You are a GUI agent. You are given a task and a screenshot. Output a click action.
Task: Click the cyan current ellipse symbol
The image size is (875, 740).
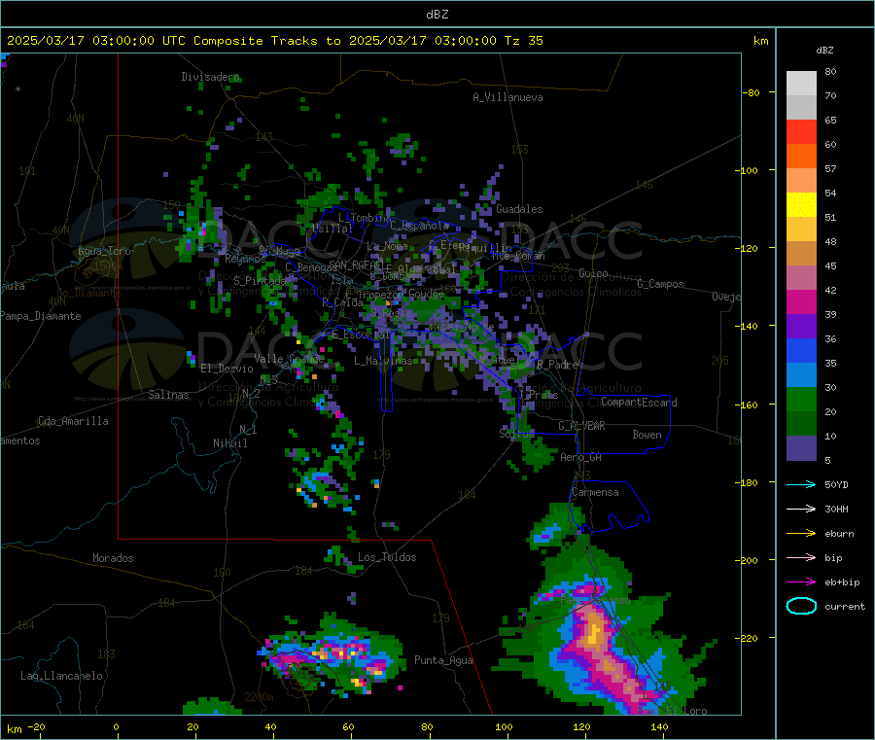[801, 606]
